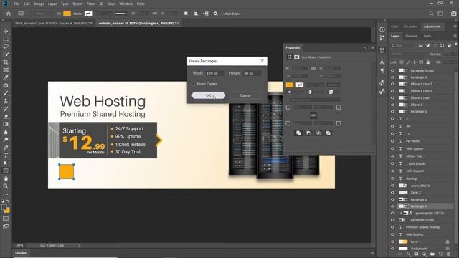Open path alignment options in options bar
The height and width of the screenshot is (258, 459).
point(196,14)
